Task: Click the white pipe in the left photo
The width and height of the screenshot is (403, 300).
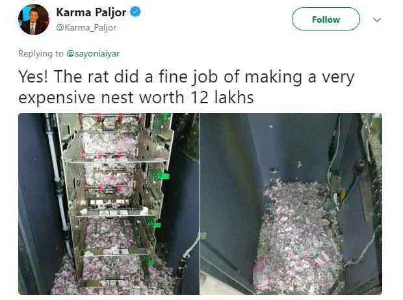Action: click(58, 185)
